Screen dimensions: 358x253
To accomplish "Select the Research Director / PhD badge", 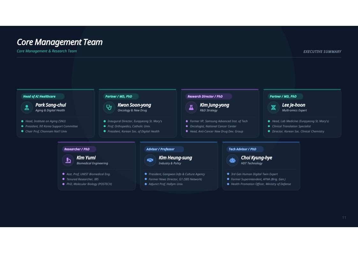I will (x=209, y=96).
